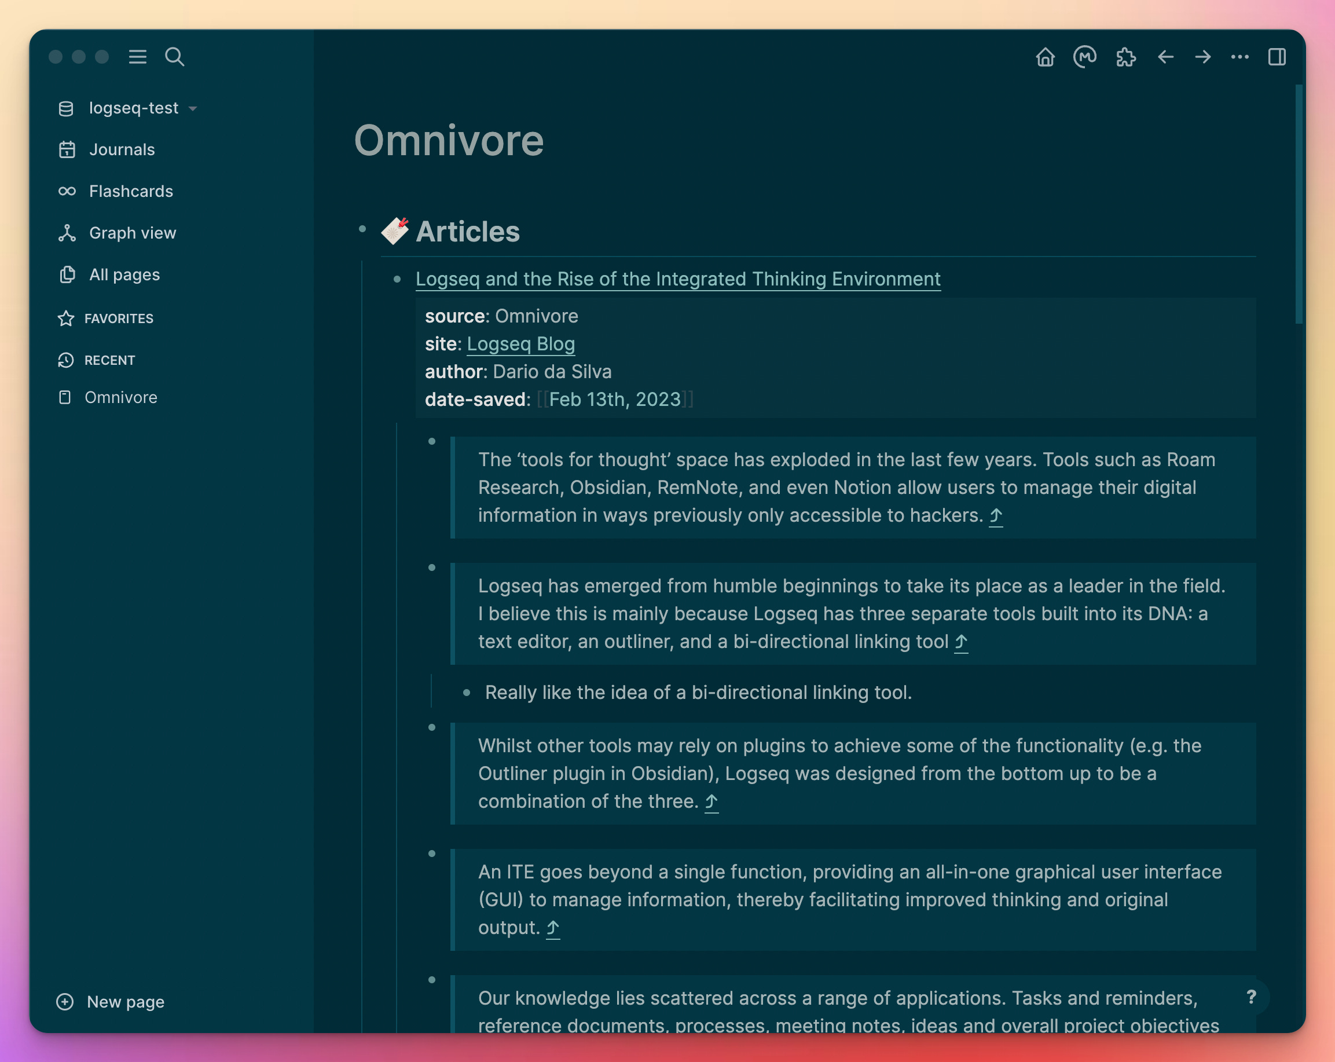The height and width of the screenshot is (1062, 1335).
Task: Click the bullet beside the article link
Action: pyautogui.click(x=397, y=279)
